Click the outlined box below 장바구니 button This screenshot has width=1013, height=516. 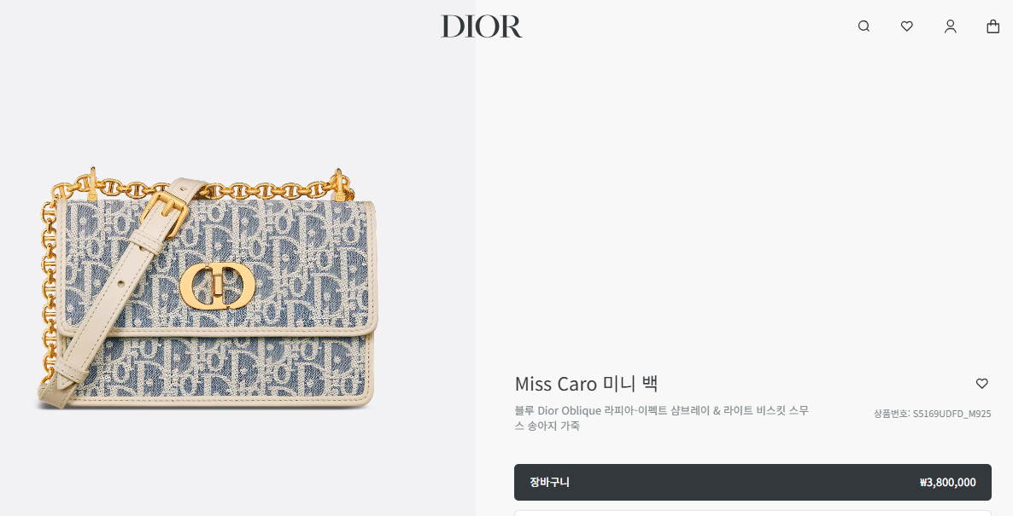[752, 513]
